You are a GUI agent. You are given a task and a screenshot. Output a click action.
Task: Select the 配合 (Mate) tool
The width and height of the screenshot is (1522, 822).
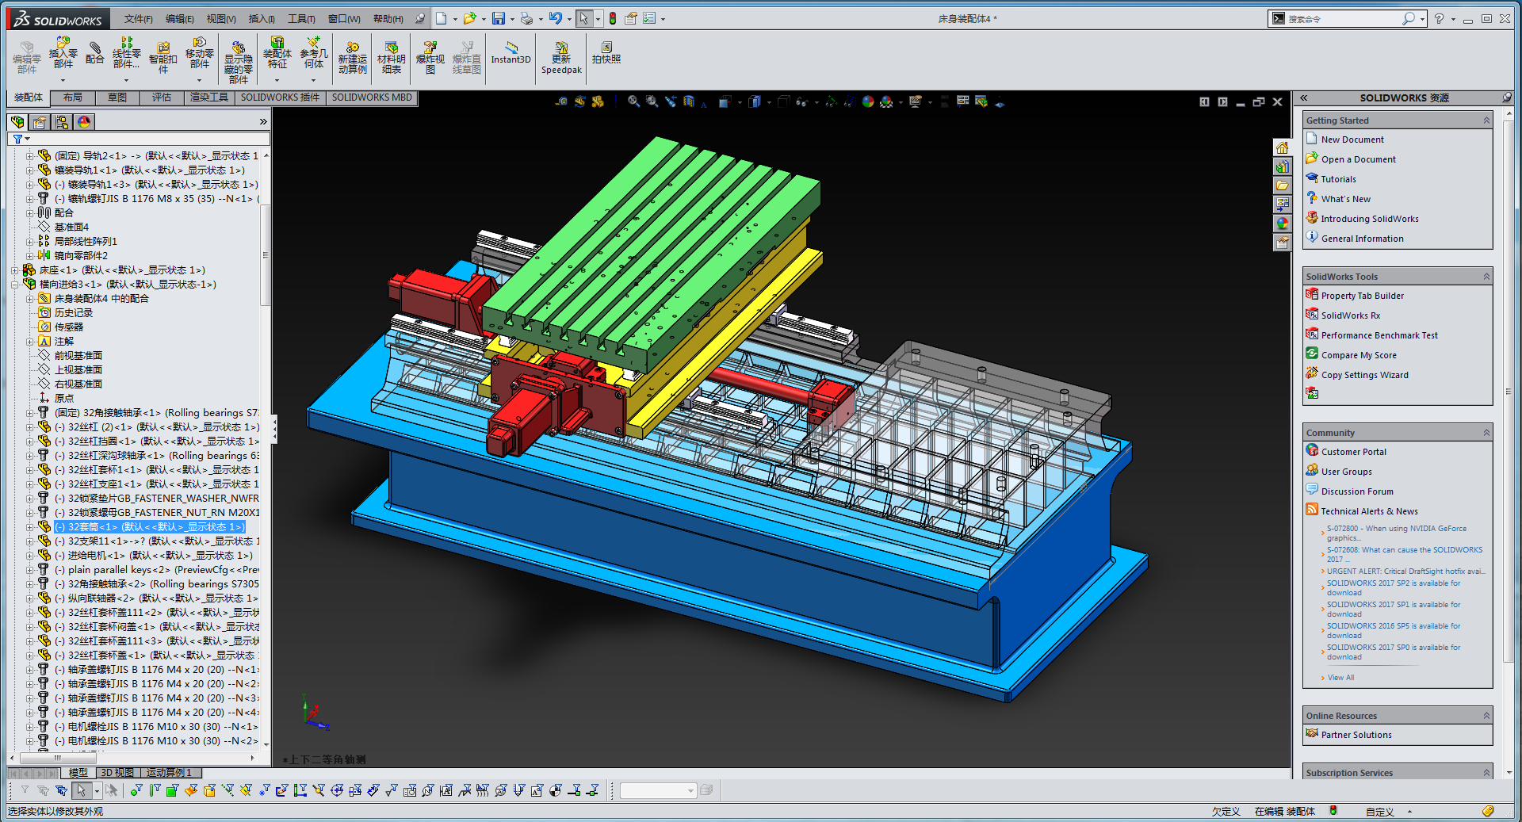tap(95, 52)
